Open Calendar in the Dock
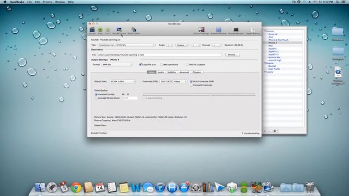The width and height of the screenshot is (349, 196). tap(100, 187)
